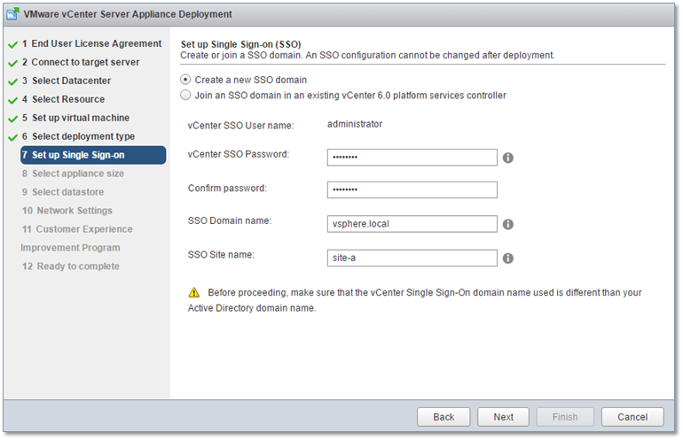Click the 'vCenter SSO Password:' label
The width and height of the screenshot is (683, 440).
click(239, 154)
